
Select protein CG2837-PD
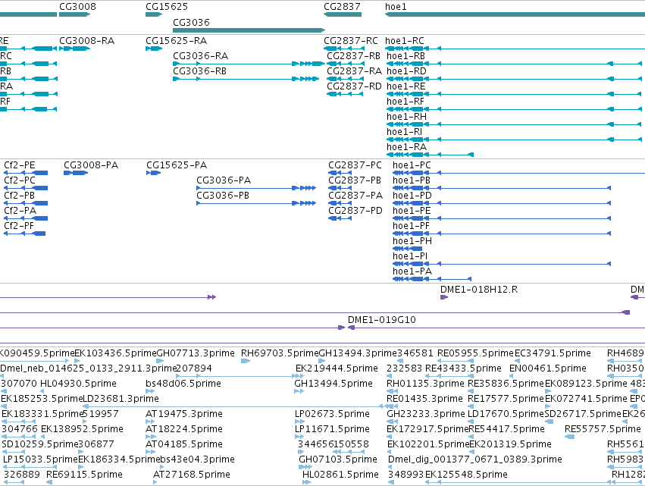pyautogui.click(x=355, y=211)
